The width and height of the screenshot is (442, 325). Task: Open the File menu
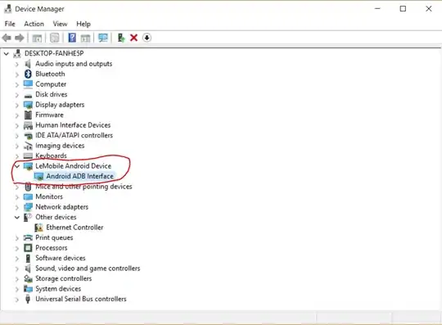[10, 24]
